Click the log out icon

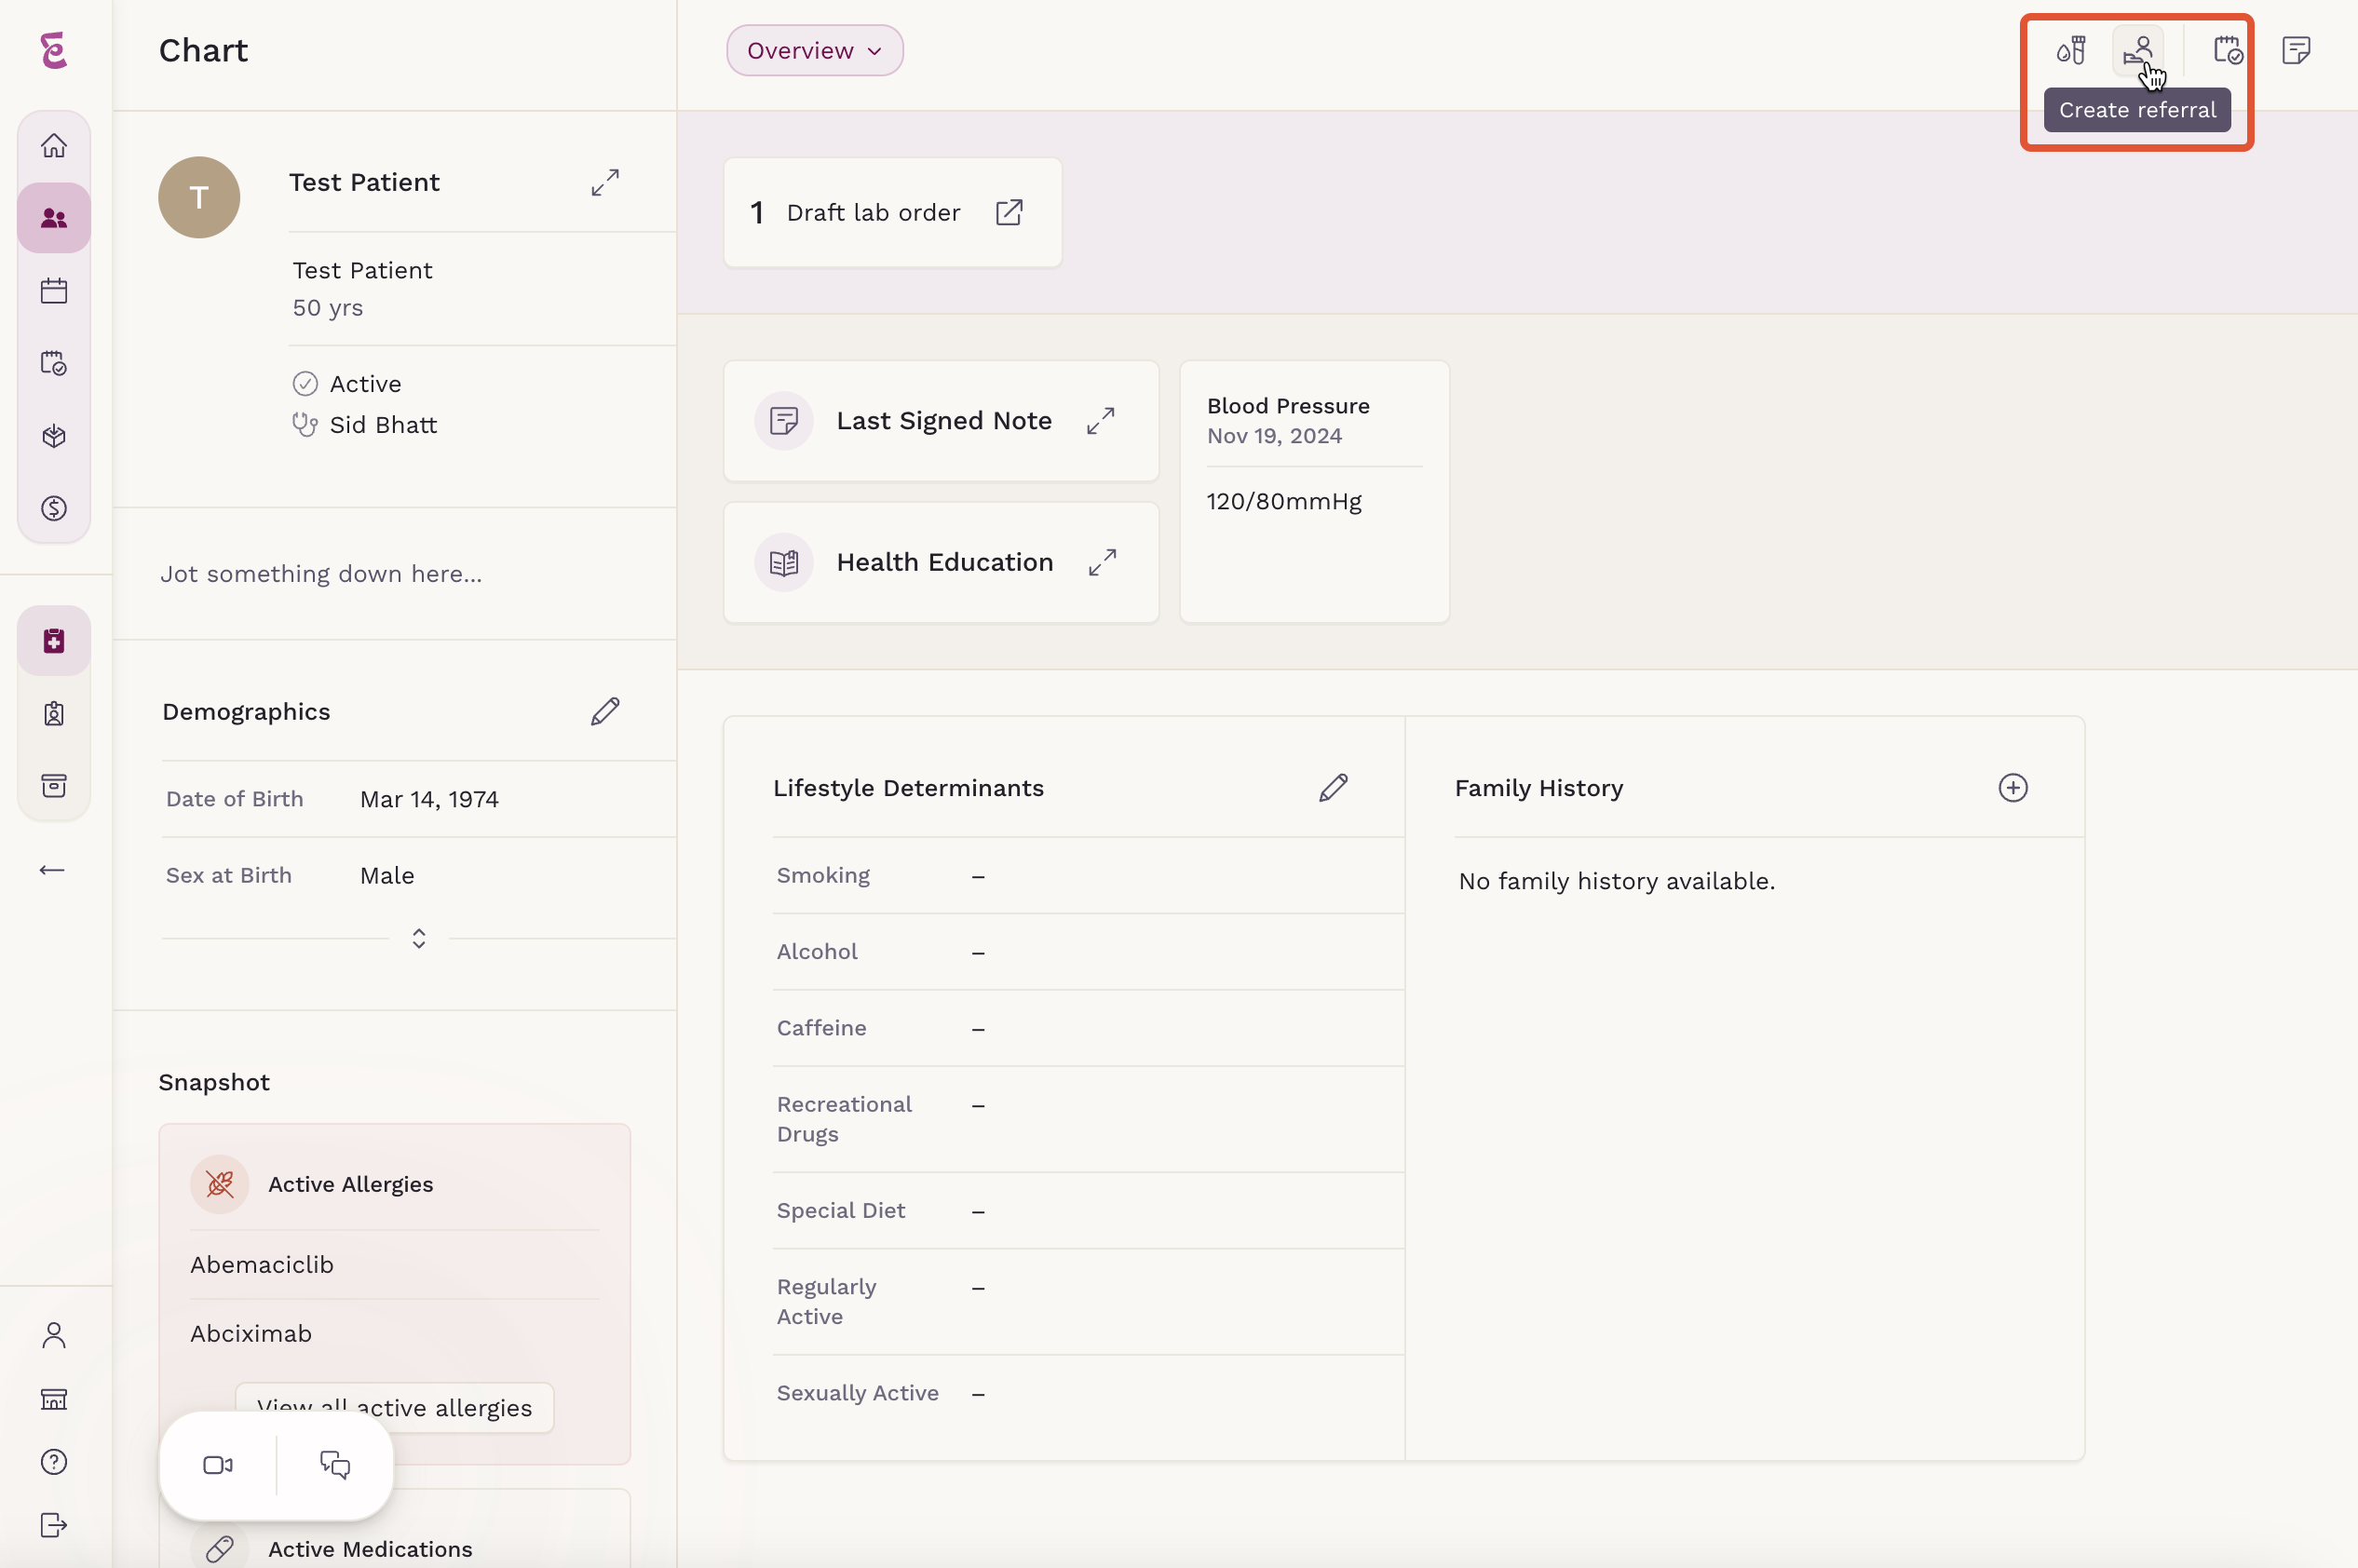54,1525
